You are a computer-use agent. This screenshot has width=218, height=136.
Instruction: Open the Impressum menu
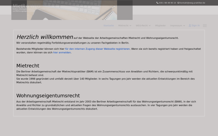click(x=176, y=25)
